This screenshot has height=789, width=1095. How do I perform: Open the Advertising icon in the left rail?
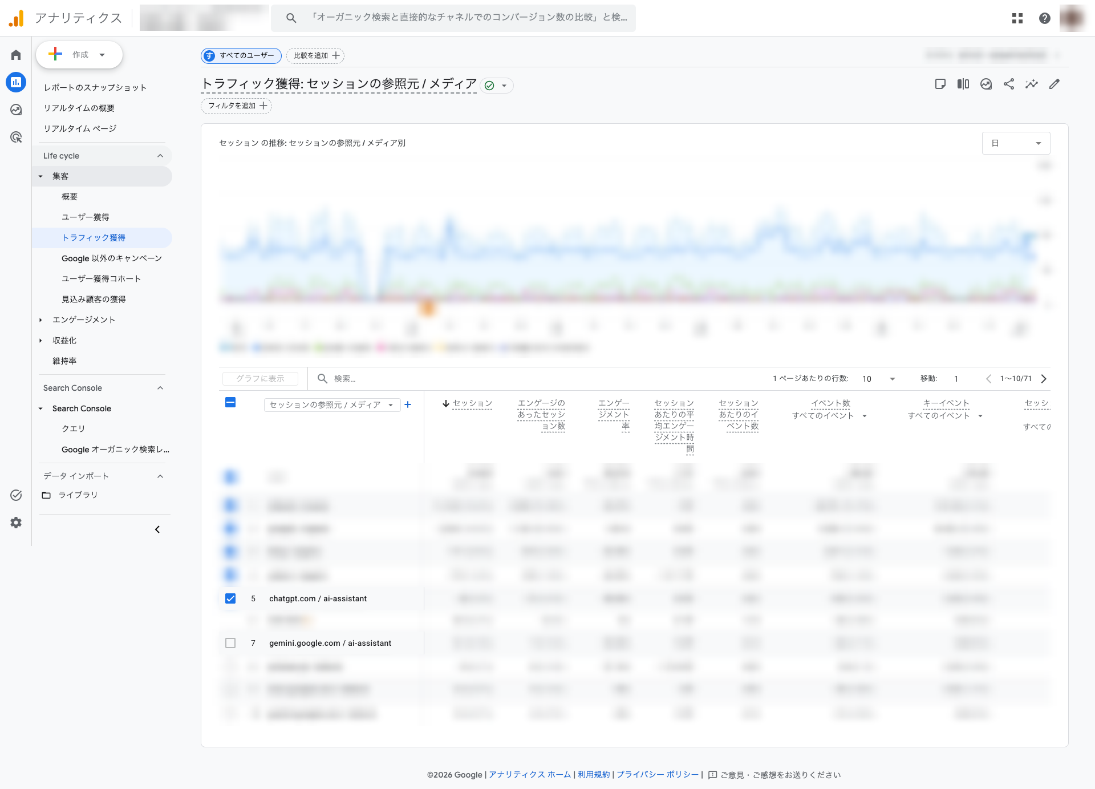[x=16, y=137]
